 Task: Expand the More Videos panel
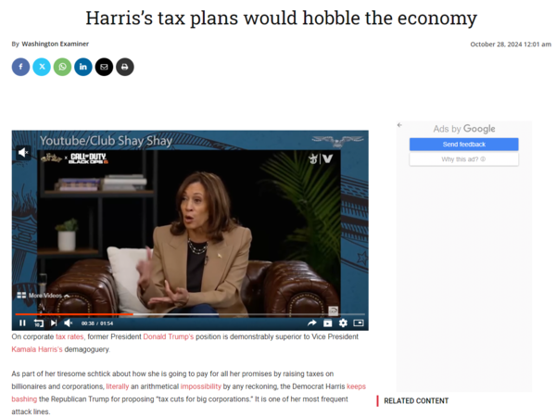(x=43, y=296)
